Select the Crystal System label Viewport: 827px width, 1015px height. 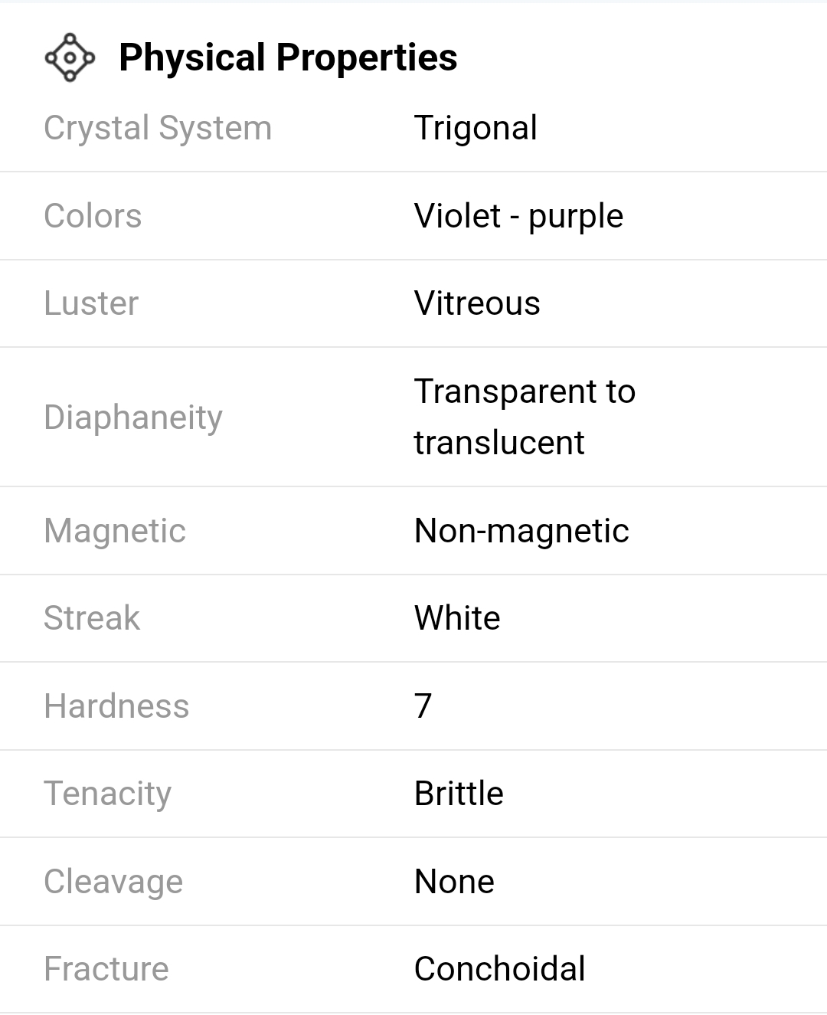point(158,128)
